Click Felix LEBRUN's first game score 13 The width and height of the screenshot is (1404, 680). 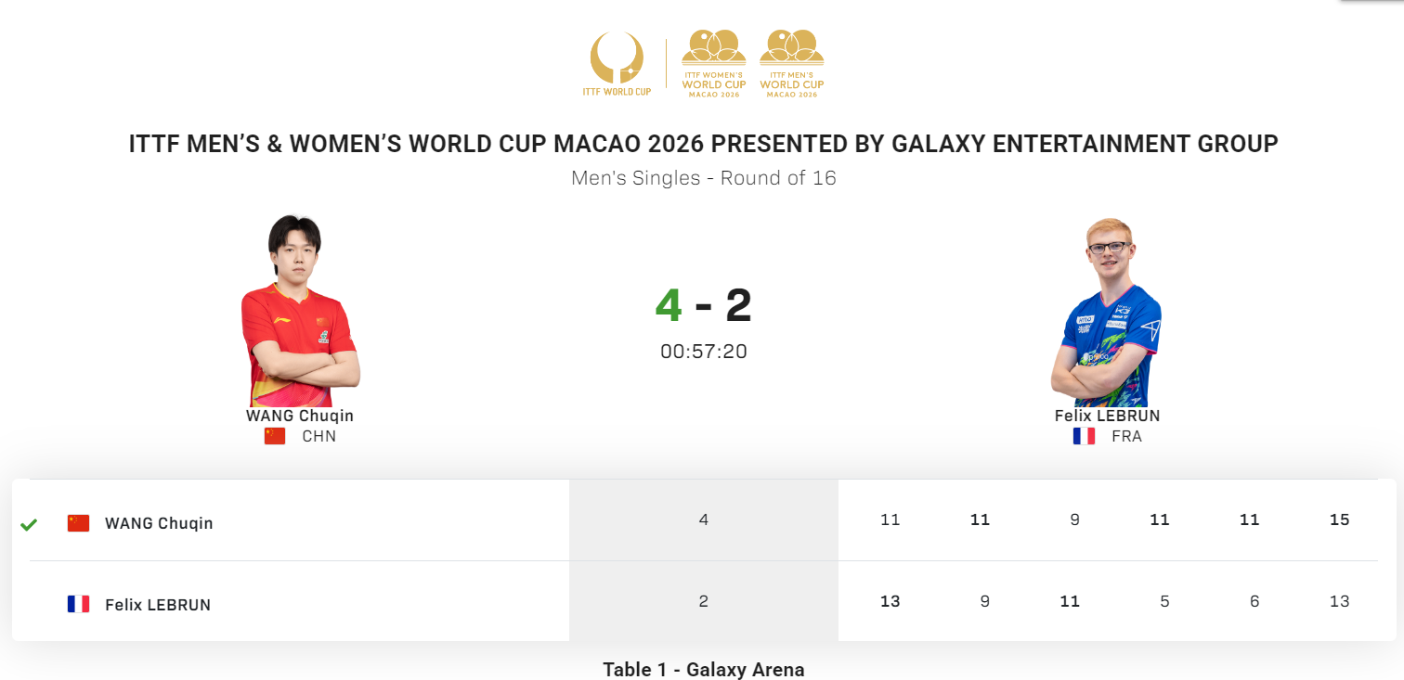890,601
